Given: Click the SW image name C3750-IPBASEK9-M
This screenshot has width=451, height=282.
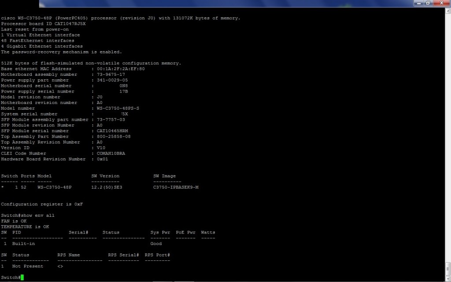Looking at the screenshot, I should click(176, 187).
